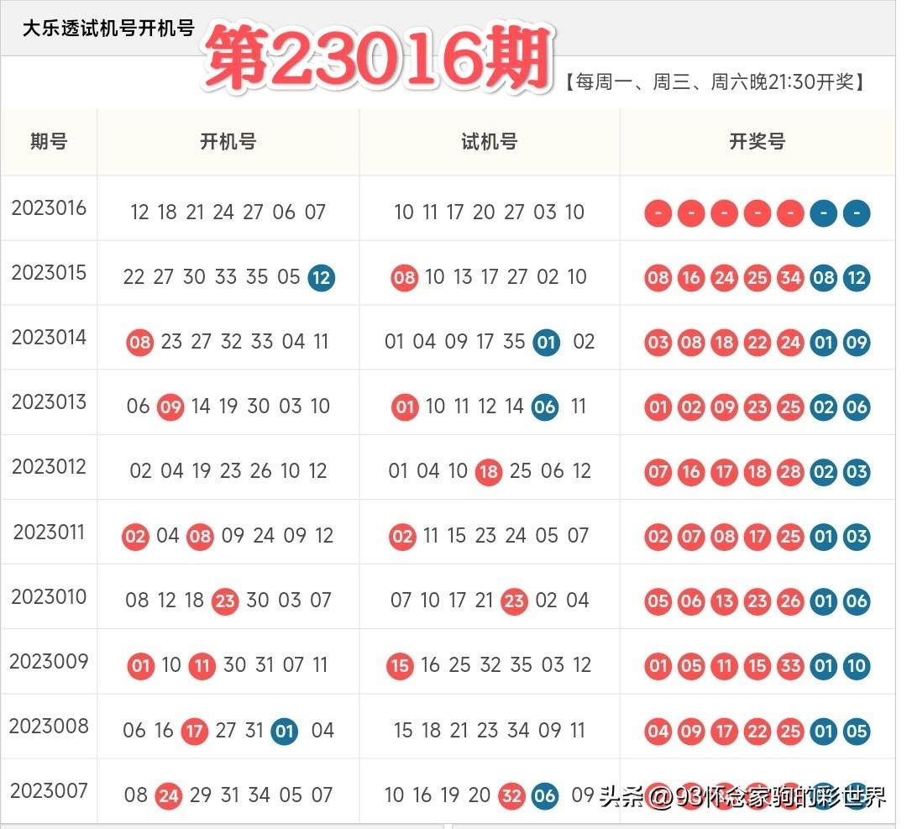Select 试机号 cell '15 18 21 23 34 09 11'

point(489,730)
